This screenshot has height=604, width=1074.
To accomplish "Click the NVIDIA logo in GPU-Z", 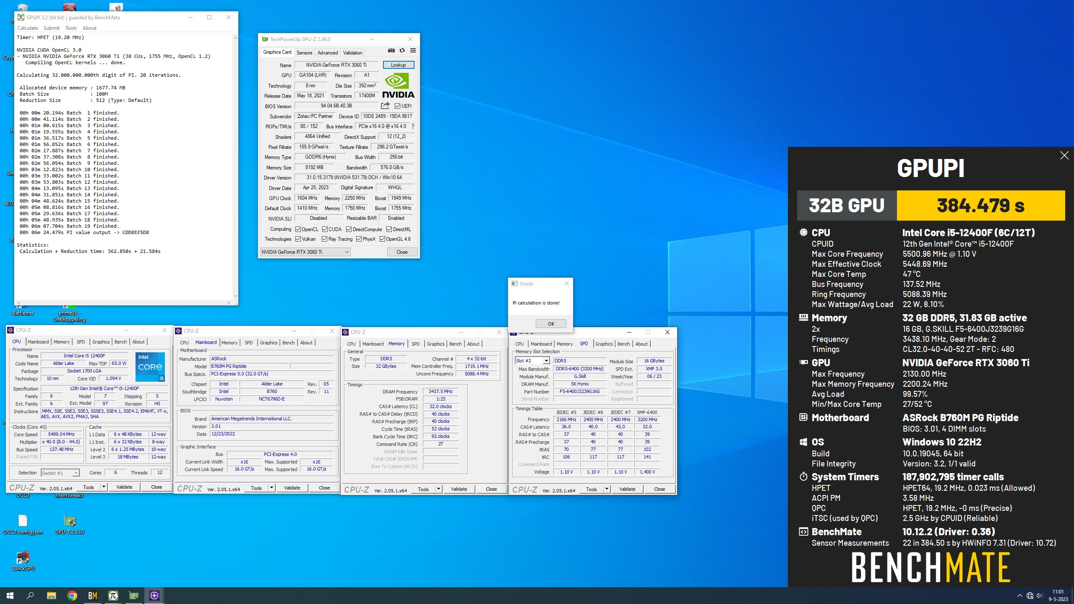I will point(398,86).
